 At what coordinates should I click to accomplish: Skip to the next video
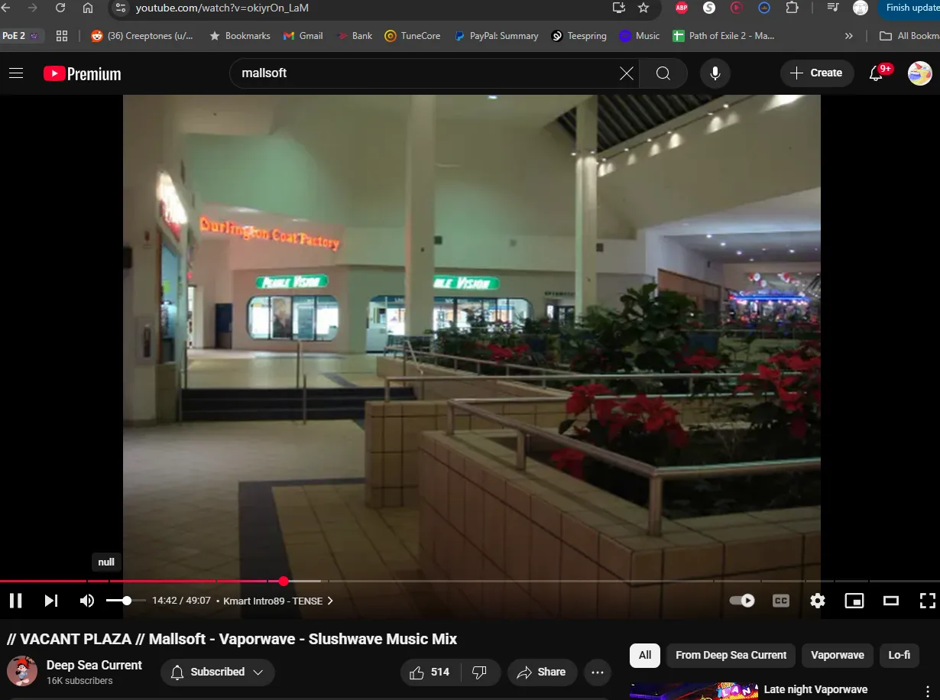coord(51,601)
